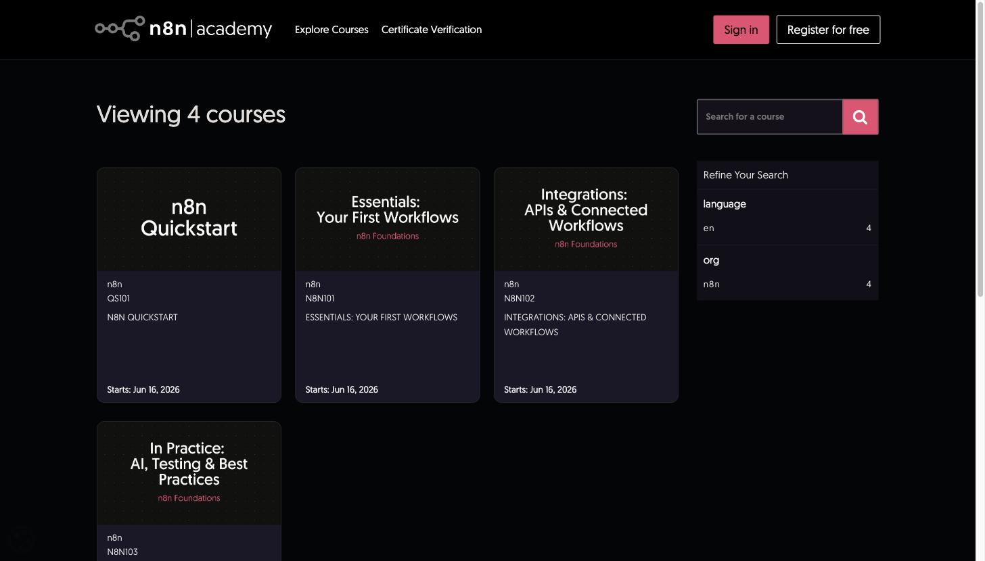The width and height of the screenshot is (985, 561).
Task: Open n8n Quickstart course thumbnail
Action: pyautogui.click(x=189, y=219)
